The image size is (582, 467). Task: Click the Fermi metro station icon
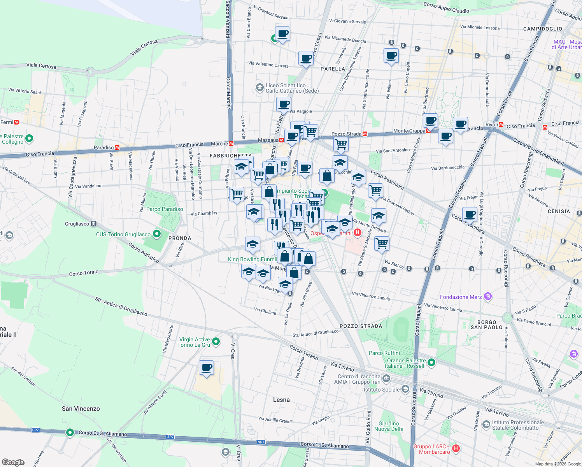(x=16, y=122)
